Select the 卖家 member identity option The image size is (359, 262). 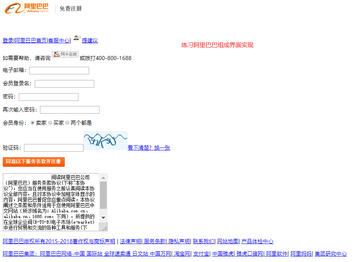[32, 123]
